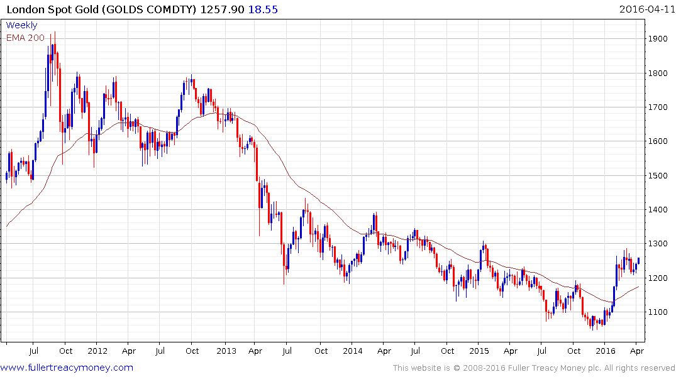This screenshot has height=377, width=676.
Task: Click the 2016 year label on time axis
Action: coord(606,351)
